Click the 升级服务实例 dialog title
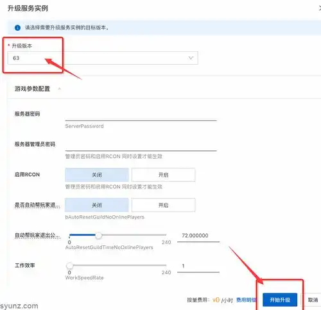The height and width of the screenshot is (310, 321). pyautogui.click(x=28, y=8)
